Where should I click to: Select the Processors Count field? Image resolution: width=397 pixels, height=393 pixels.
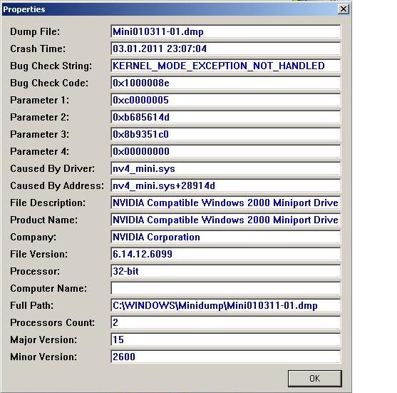tap(226, 322)
